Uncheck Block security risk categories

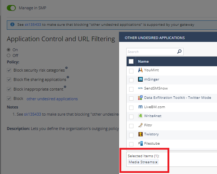click(9, 70)
